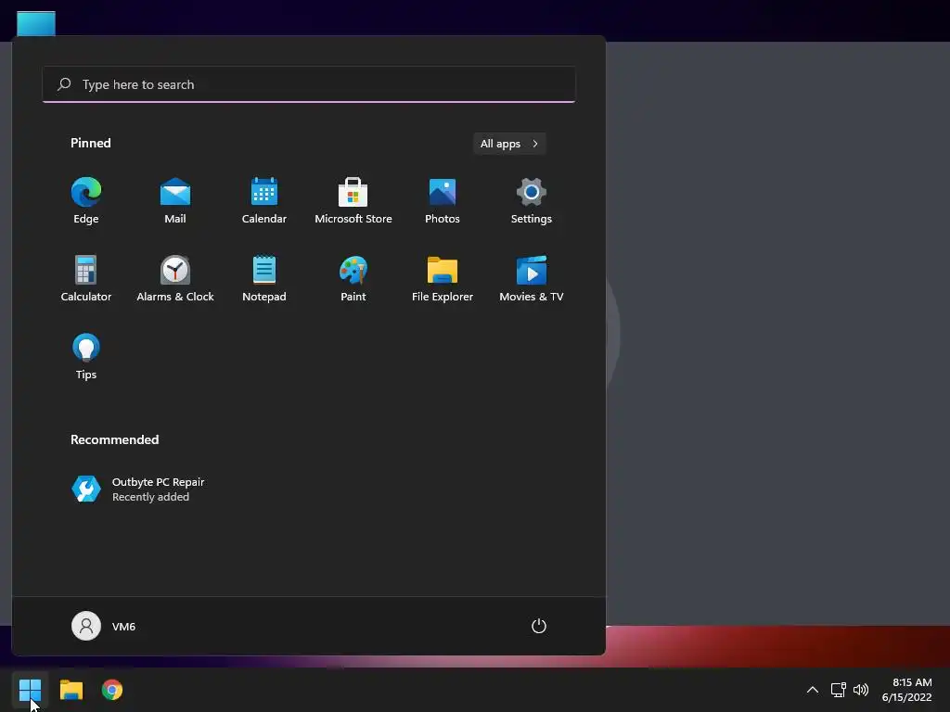Click the power button icon
The width and height of the screenshot is (950, 712).
539,626
